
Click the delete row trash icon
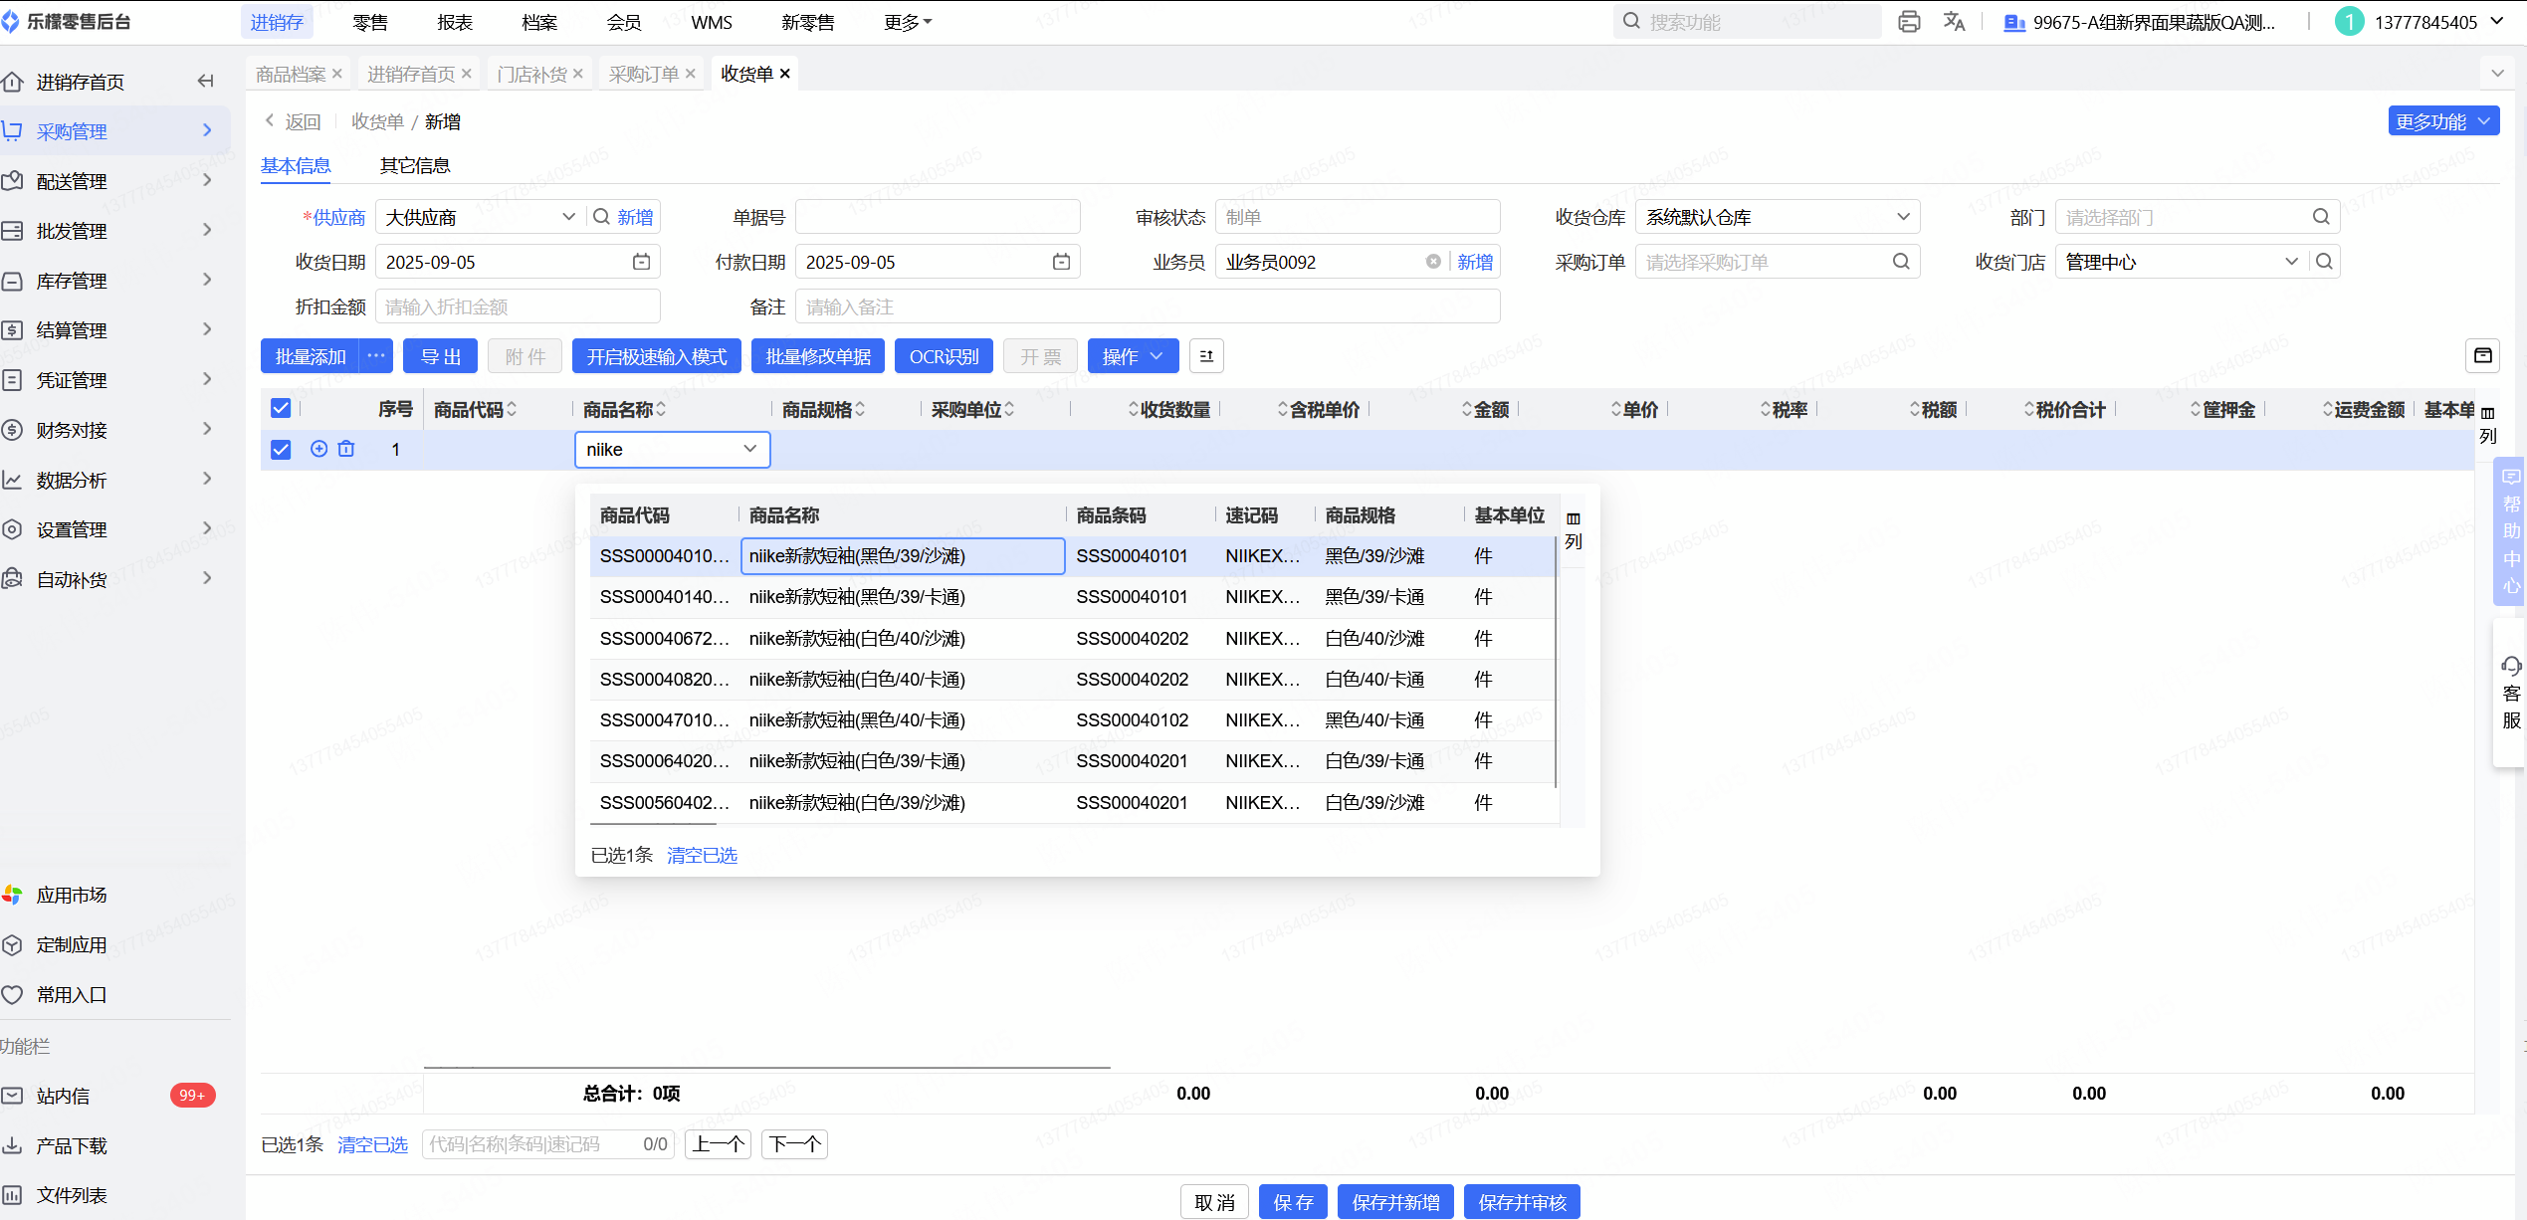point(346,449)
